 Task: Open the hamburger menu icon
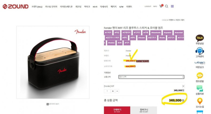tap(172, 6)
